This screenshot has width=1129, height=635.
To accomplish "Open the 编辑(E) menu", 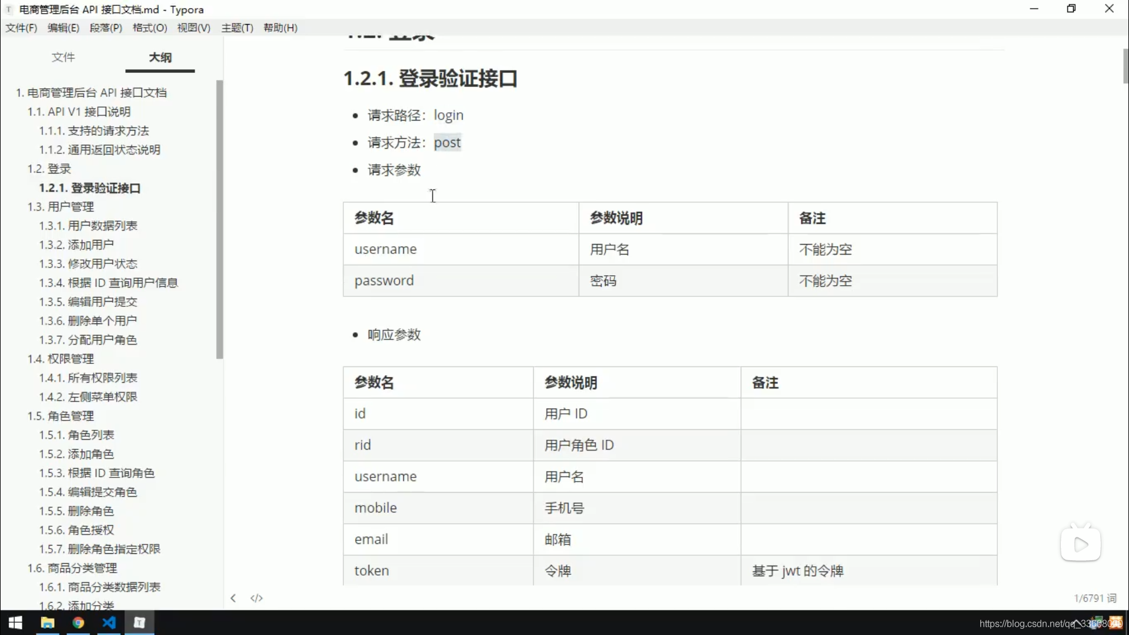I will point(64,28).
